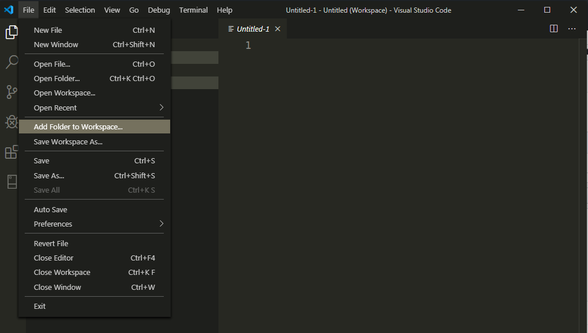Choose Exit from File menu
Viewport: 588px width, 333px height.
pos(94,306)
